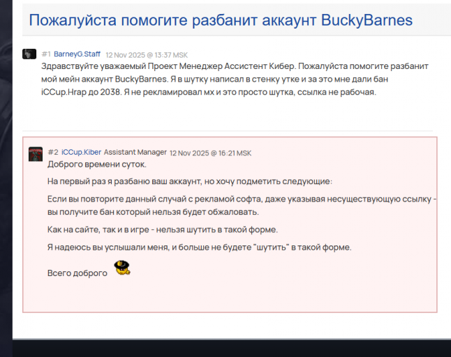Open the thread title about BuckyBarnes unban

221,20
